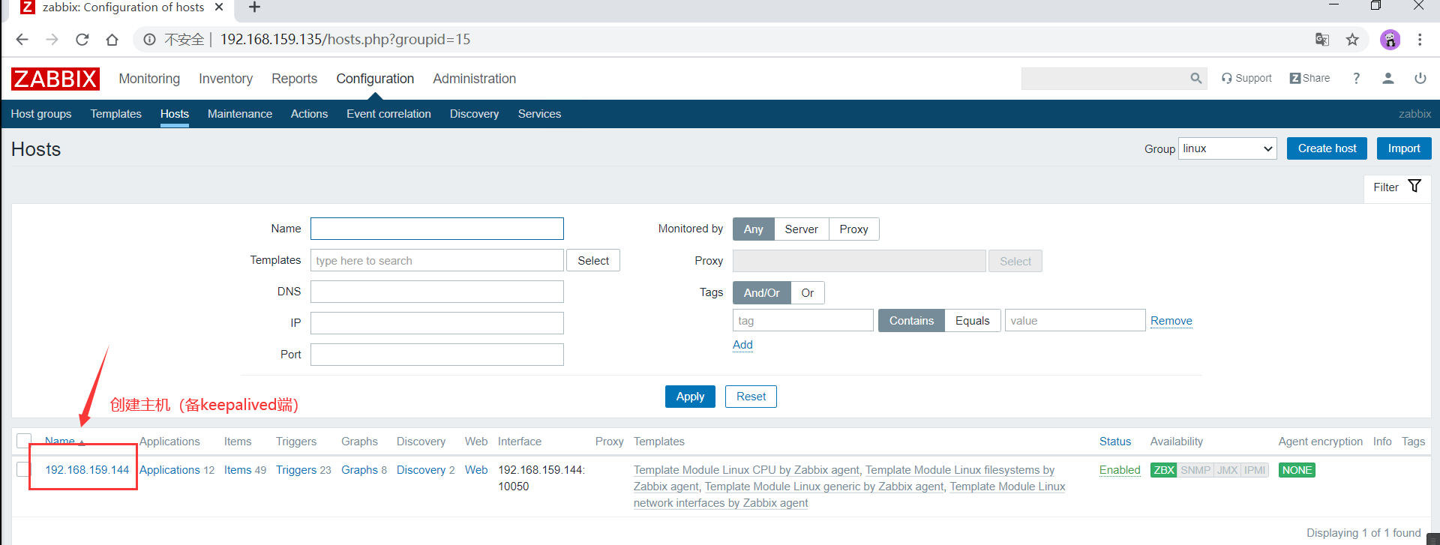Viewport: 1440px width, 545px height.
Task: Go back with browser back arrow
Action: pos(22,40)
